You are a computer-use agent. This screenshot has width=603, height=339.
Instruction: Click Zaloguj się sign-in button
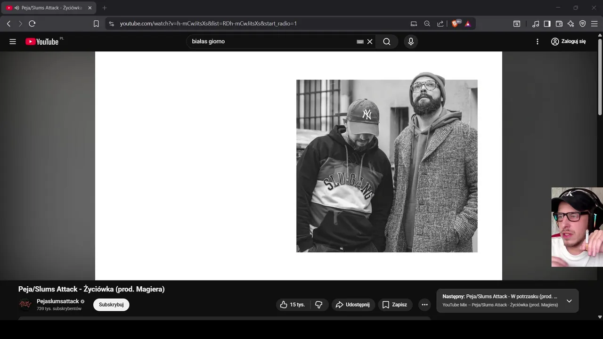tap(569, 41)
